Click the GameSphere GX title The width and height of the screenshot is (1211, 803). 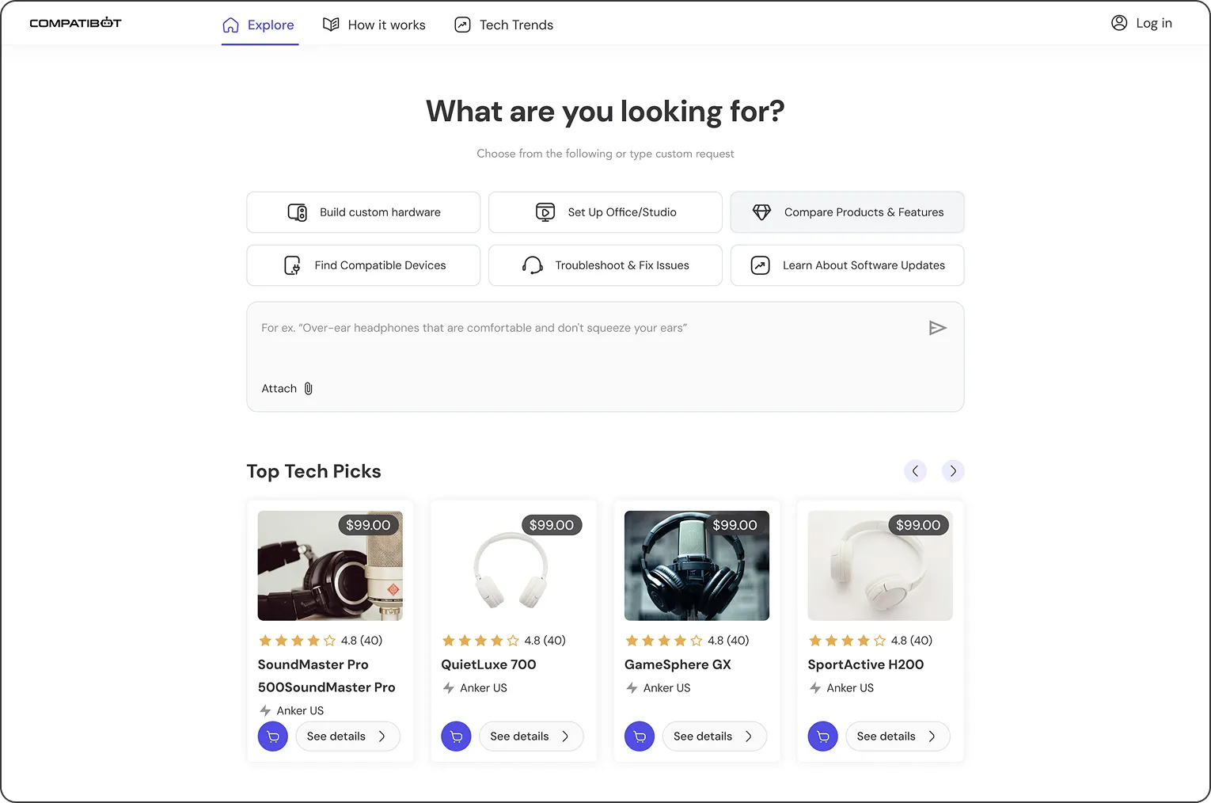pyautogui.click(x=678, y=664)
